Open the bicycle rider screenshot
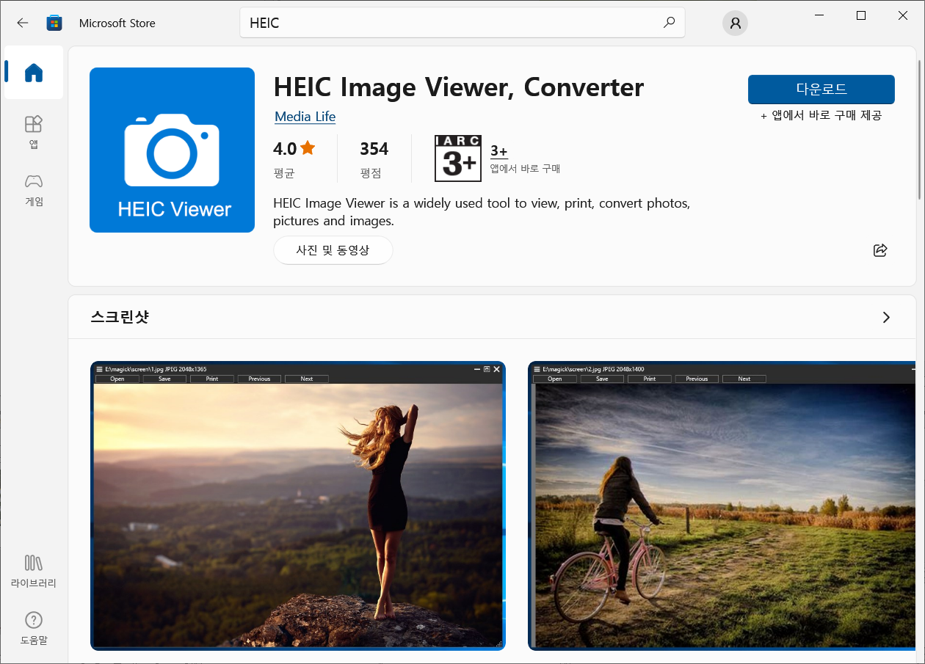 (x=722, y=506)
